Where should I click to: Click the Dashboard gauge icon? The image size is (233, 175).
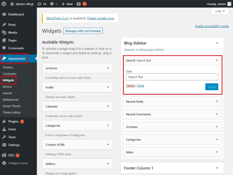[x=4, y=14]
